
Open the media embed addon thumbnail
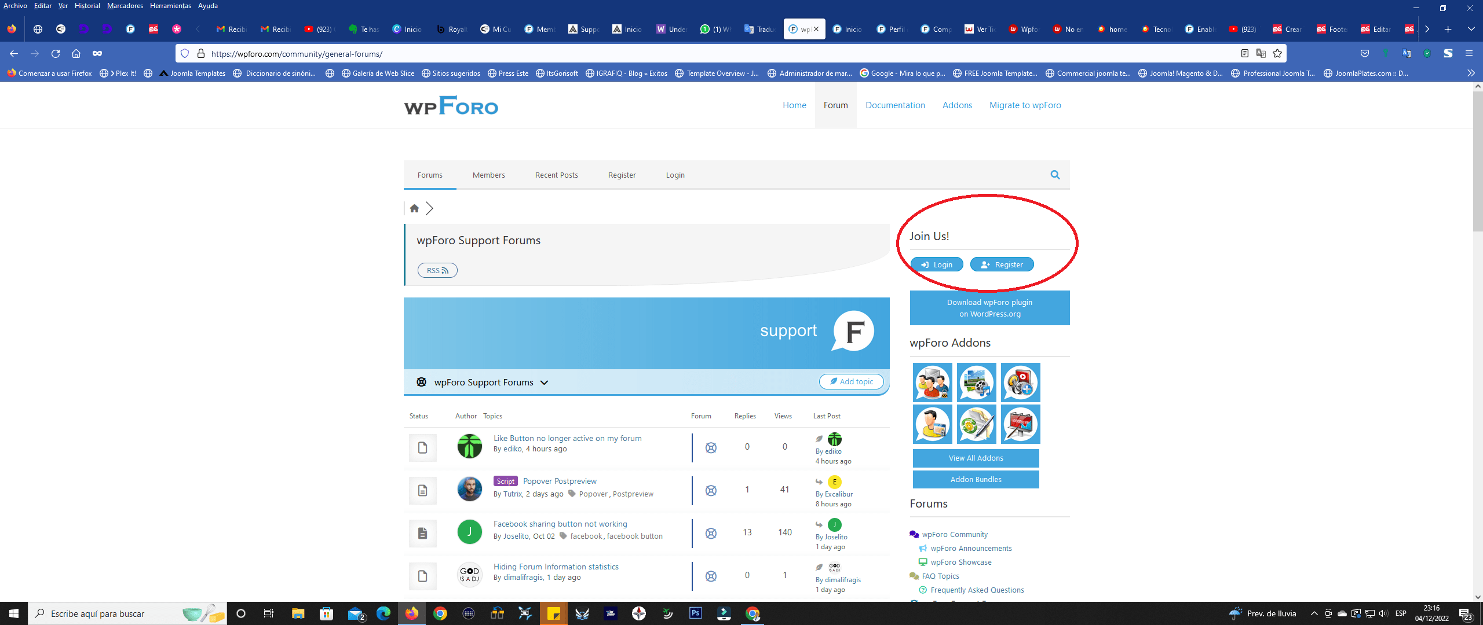tap(1020, 383)
